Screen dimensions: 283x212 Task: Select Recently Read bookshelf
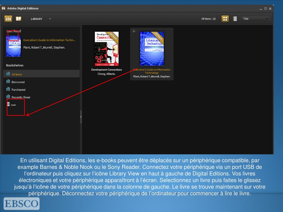click(x=41, y=97)
